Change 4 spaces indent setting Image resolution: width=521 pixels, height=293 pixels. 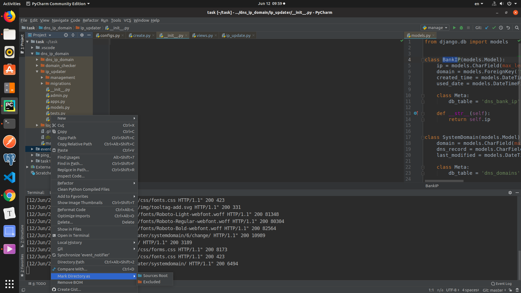pos(471,290)
